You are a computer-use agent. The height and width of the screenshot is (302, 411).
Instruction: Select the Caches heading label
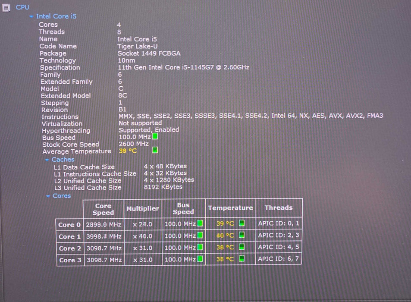[63, 159]
